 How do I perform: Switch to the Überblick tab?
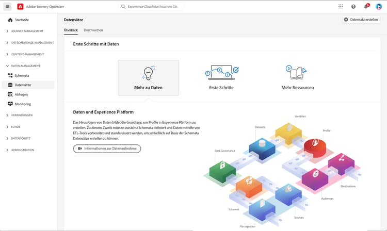71,30
